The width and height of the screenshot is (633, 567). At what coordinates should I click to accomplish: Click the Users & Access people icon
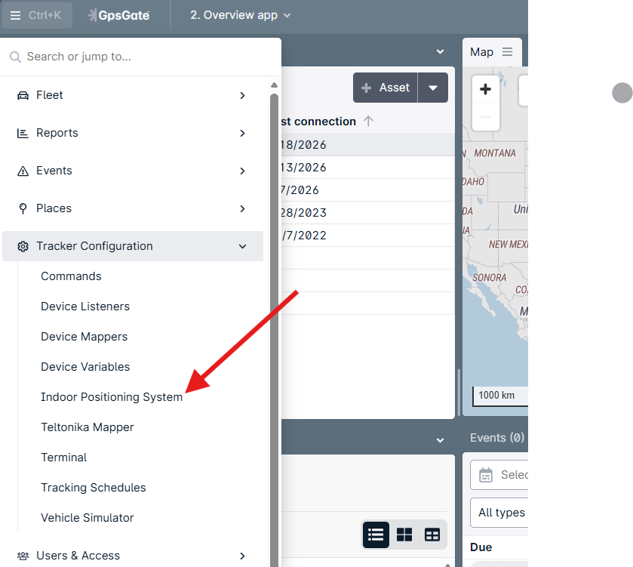(x=23, y=556)
